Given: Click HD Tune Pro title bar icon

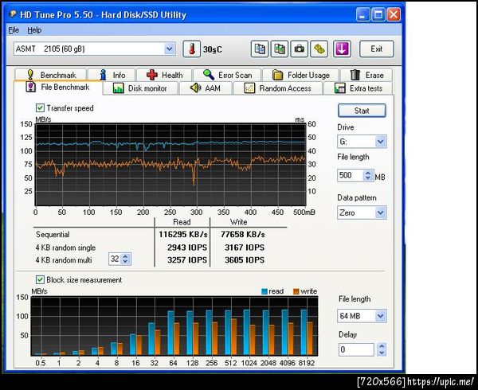Looking at the screenshot, I should pyautogui.click(x=13, y=14).
